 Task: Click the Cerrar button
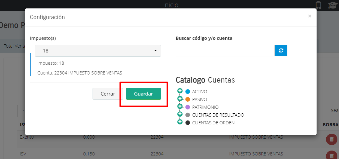pyautogui.click(x=108, y=94)
